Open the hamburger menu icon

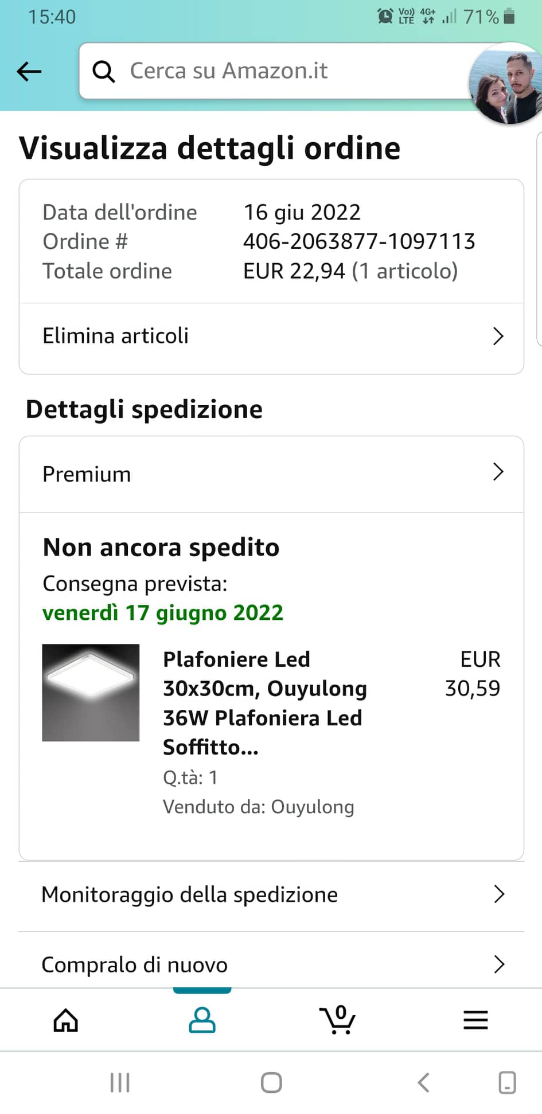[475, 1020]
